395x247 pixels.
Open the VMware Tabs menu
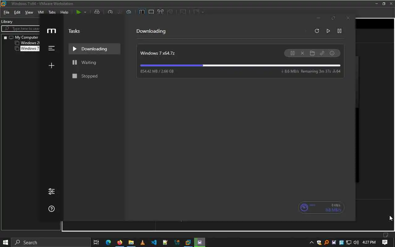(x=52, y=12)
